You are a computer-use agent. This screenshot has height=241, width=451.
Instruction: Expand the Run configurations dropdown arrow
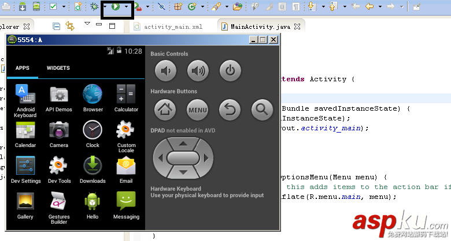coord(127,6)
